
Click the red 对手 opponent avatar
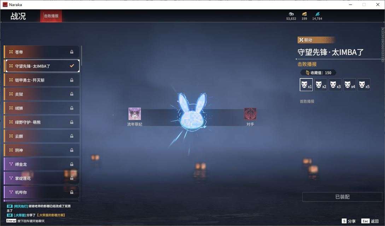click(x=250, y=114)
